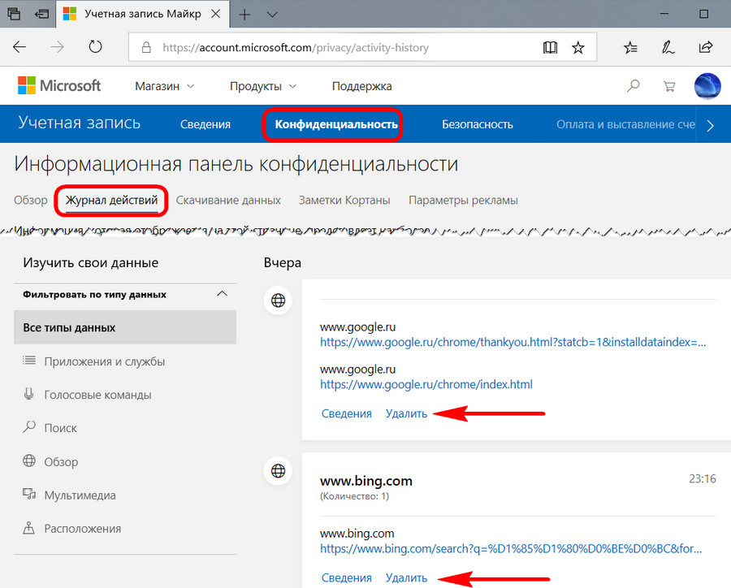The height and width of the screenshot is (588, 731).
Task: Close the Учетная запись Майкр tab
Action: 215,14
